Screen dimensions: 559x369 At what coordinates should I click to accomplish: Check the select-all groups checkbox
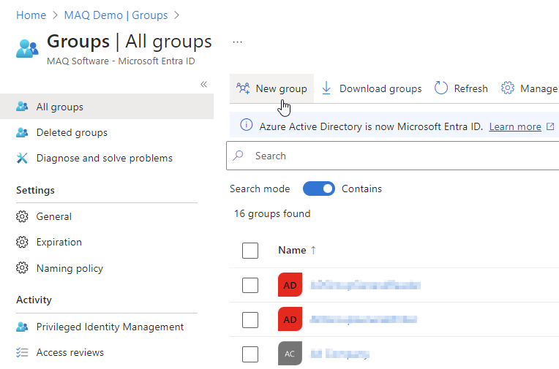point(250,251)
